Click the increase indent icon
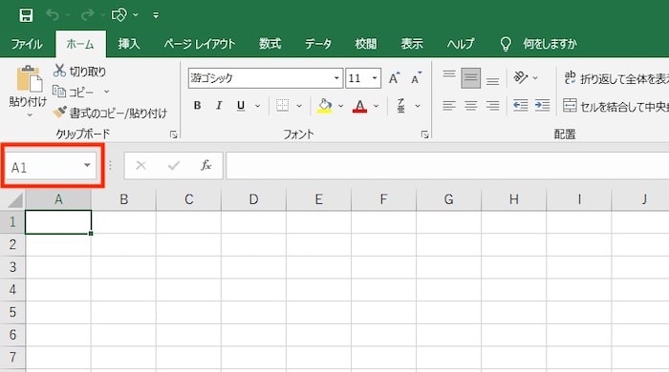Image resolution: width=669 pixels, height=372 pixels. point(542,105)
